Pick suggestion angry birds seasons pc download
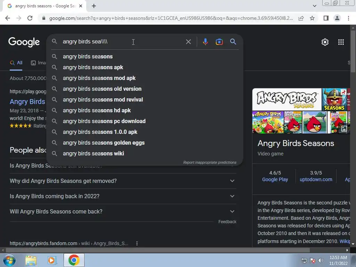 click(145, 121)
